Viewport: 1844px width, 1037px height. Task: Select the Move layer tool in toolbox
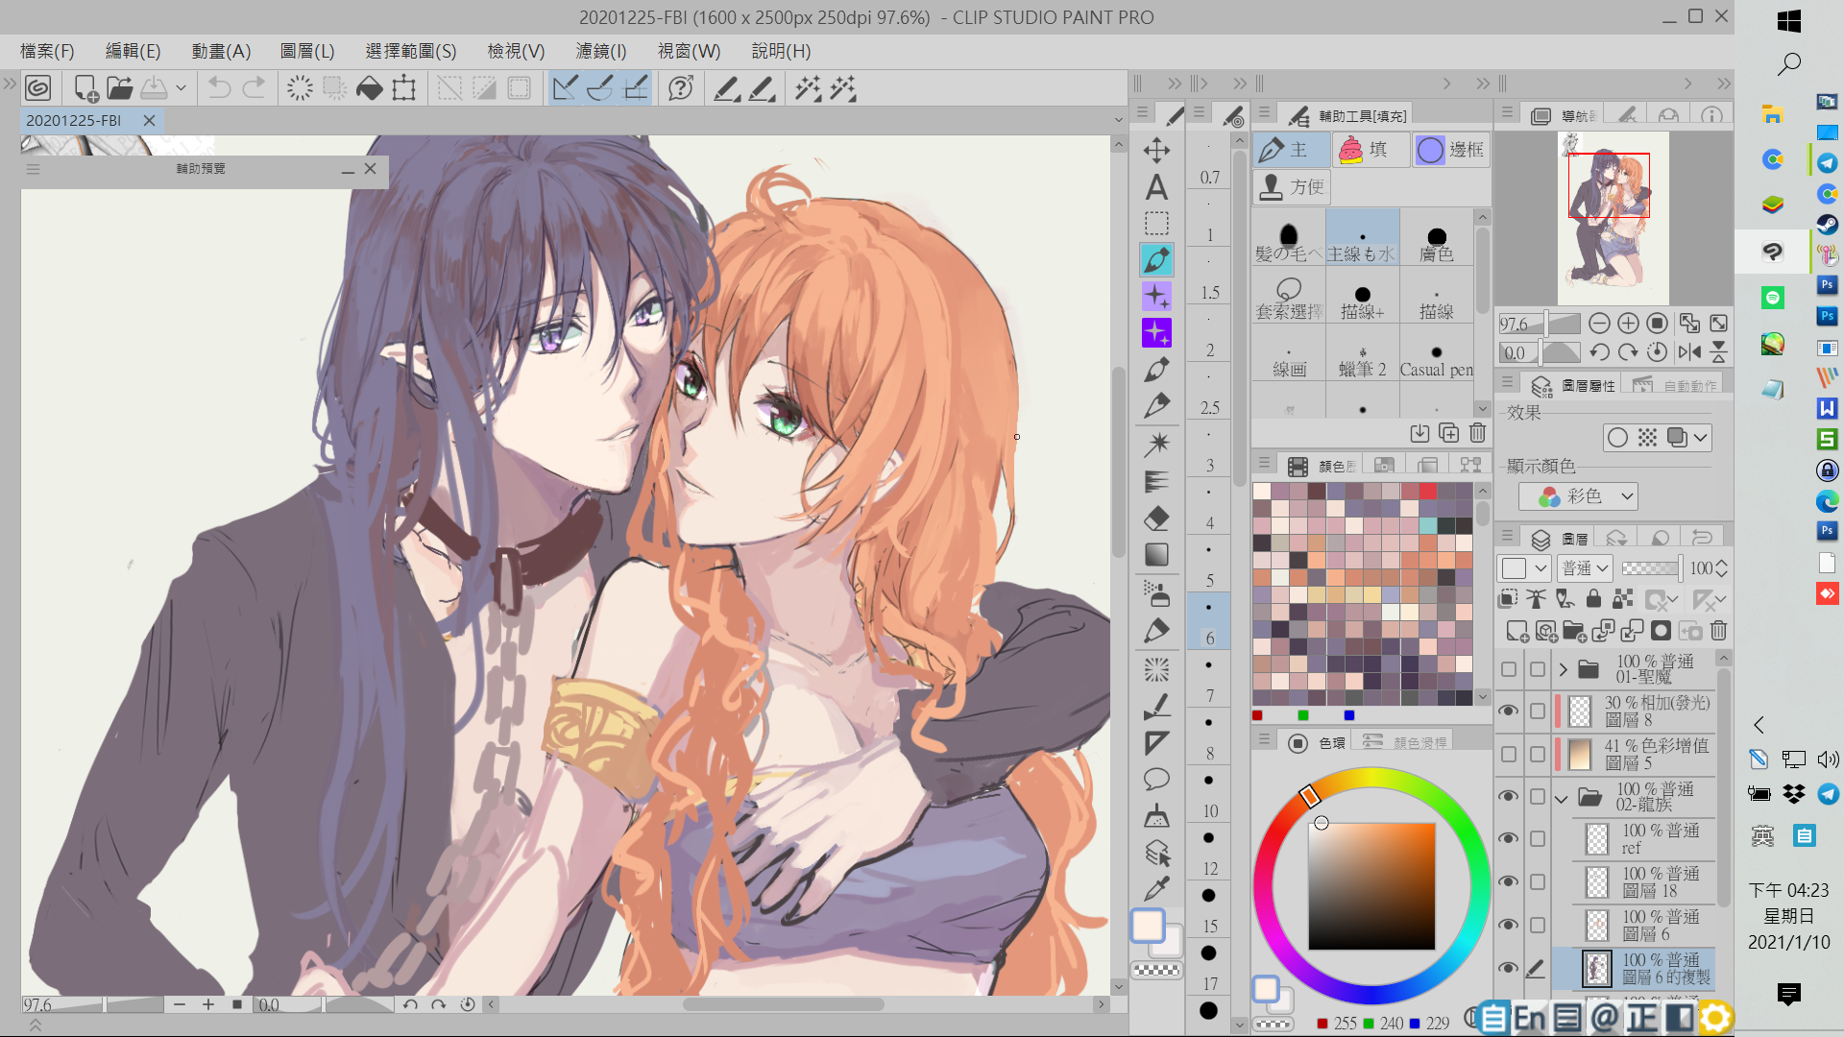click(x=1156, y=150)
